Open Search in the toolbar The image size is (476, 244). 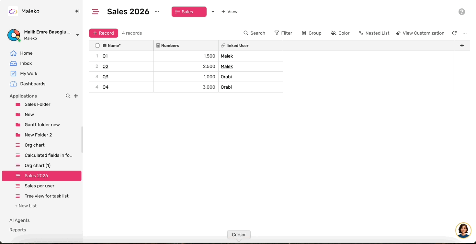(254, 33)
